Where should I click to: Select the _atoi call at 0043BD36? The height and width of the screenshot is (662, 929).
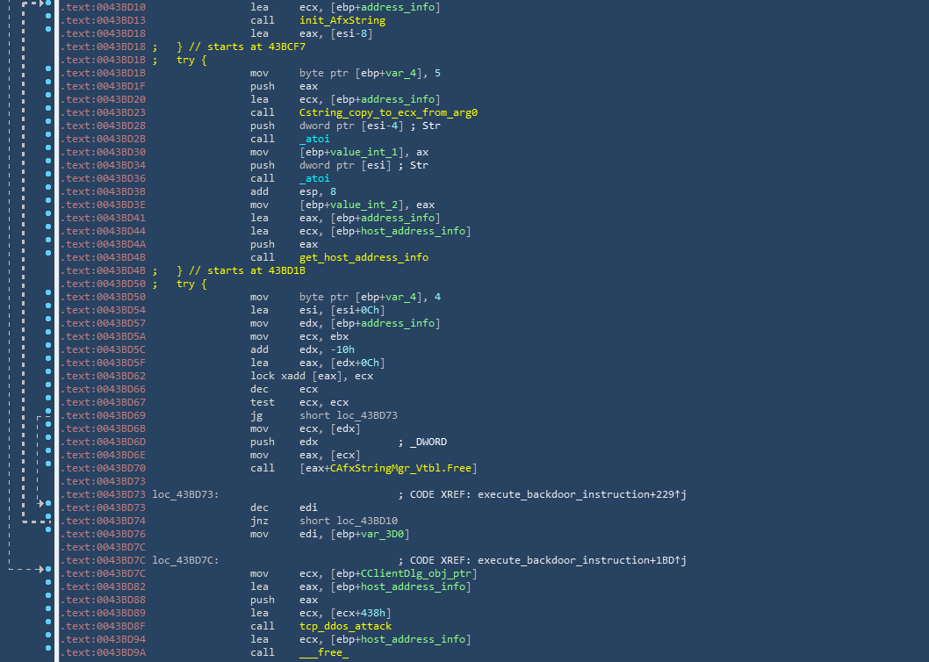point(314,178)
